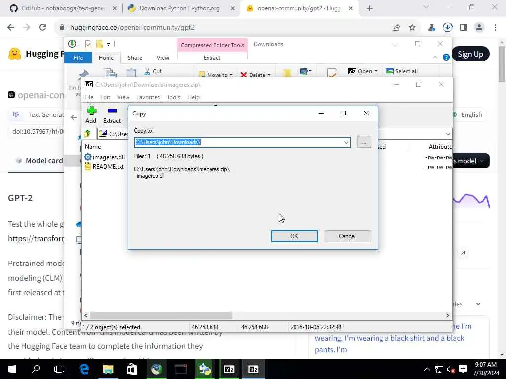Screen dimensions: 506x379
Task: Click the 7-Zip Add toolbar icon
Action: pos(91,114)
